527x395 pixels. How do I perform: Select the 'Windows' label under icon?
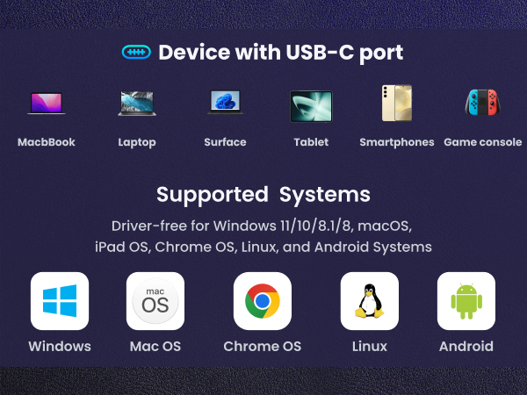click(x=60, y=347)
